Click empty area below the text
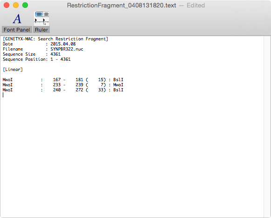Image resolution: width=271 pixels, height=218 pixels. tap(131, 155)
